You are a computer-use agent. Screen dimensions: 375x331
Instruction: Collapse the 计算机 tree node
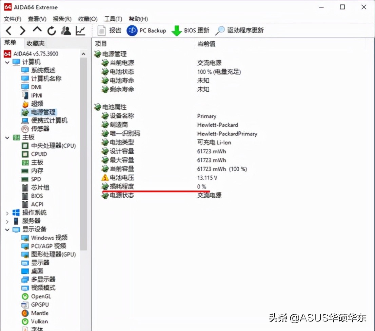point(7,62)
